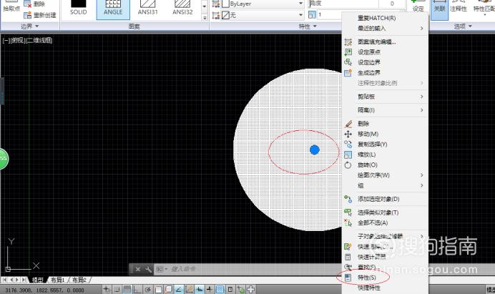Click the 重新创建 recreate boundary button
This screenshot has width=495, height=294.
pyautogui.click(x=40, y=15)
